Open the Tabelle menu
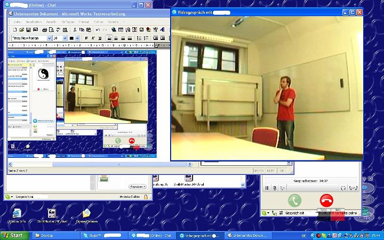 click(x=114, y=22)
